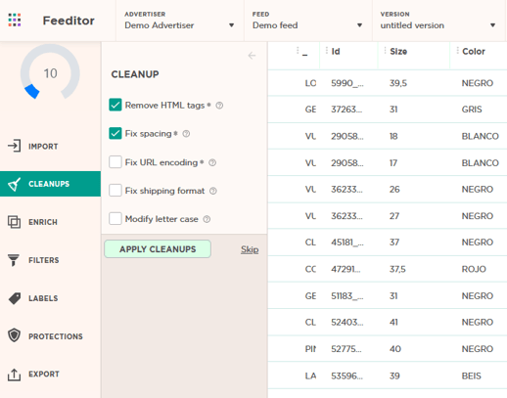The width and height of the screenshot is (507, 398).
Task: Click the back arrow in Cleanup panel
Action: [x=252, y=56]
